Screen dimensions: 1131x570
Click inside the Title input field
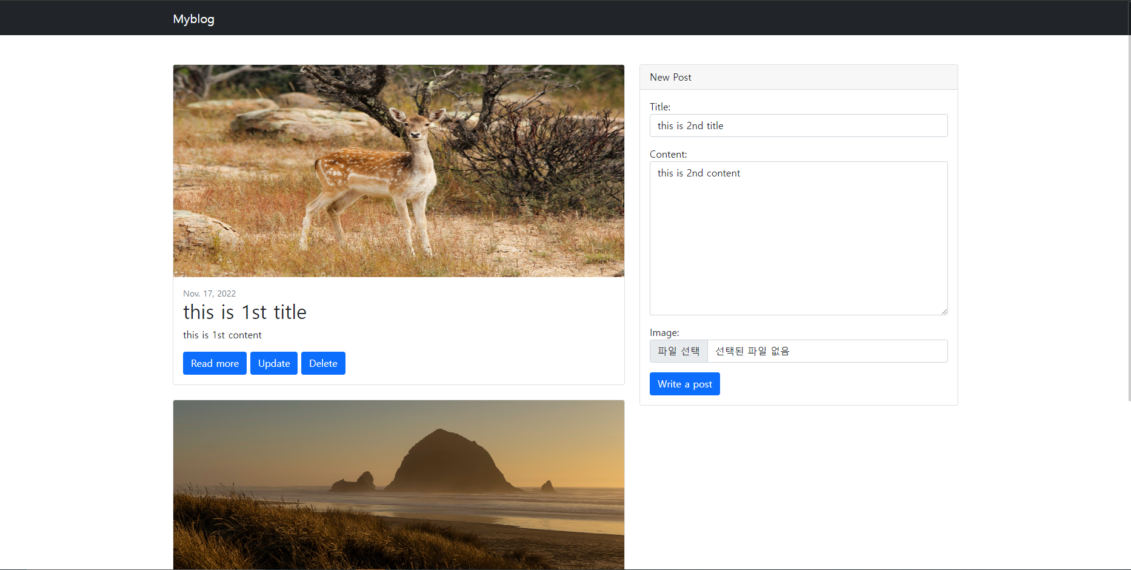click(x=798, y=126)
